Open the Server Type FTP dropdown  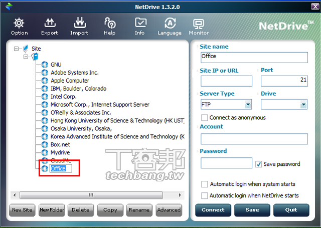[x=248, y=105]
